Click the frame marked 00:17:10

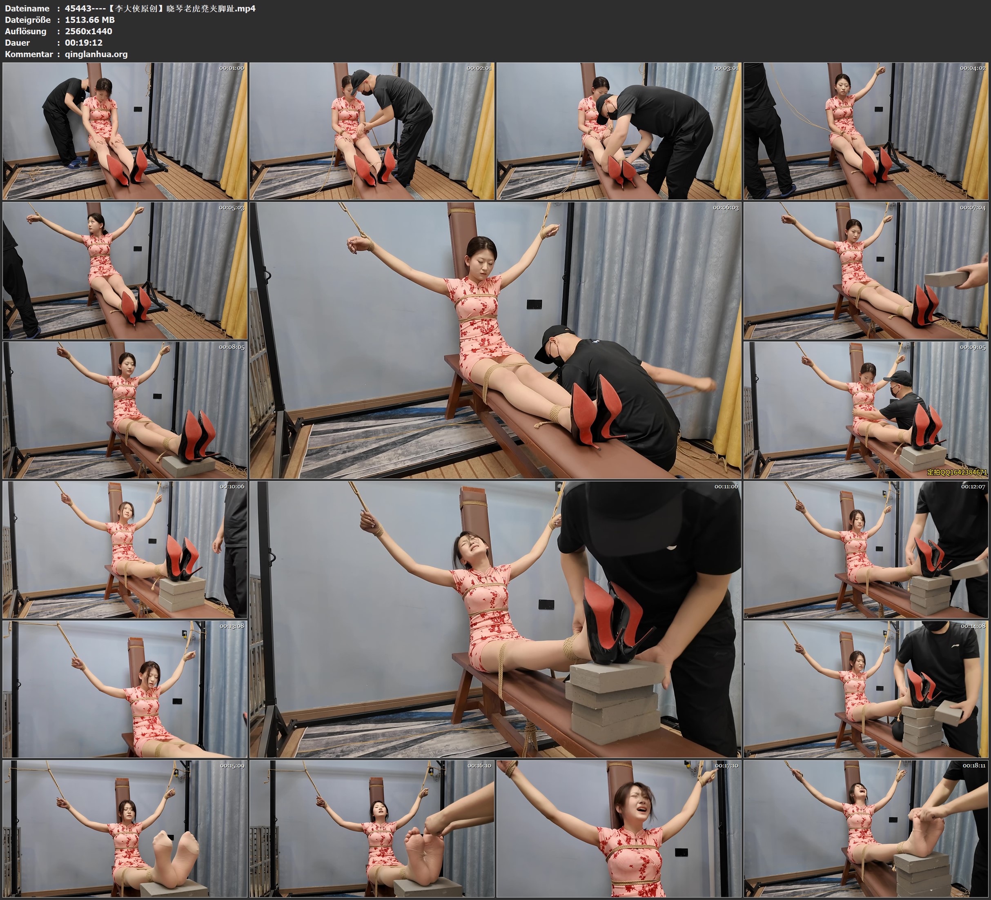[x=619, y=828]
